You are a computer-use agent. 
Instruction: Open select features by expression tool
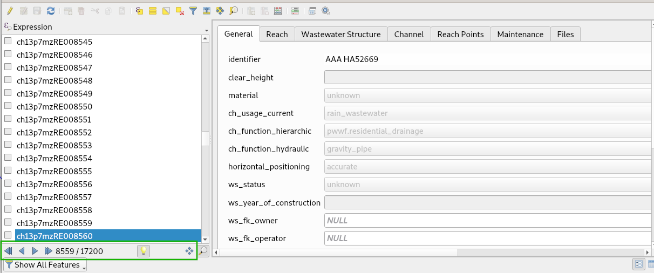click(139, 11)
